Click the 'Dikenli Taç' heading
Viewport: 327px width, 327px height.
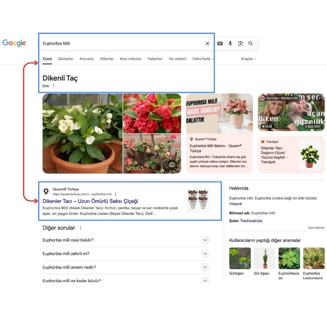pos(60,78)
